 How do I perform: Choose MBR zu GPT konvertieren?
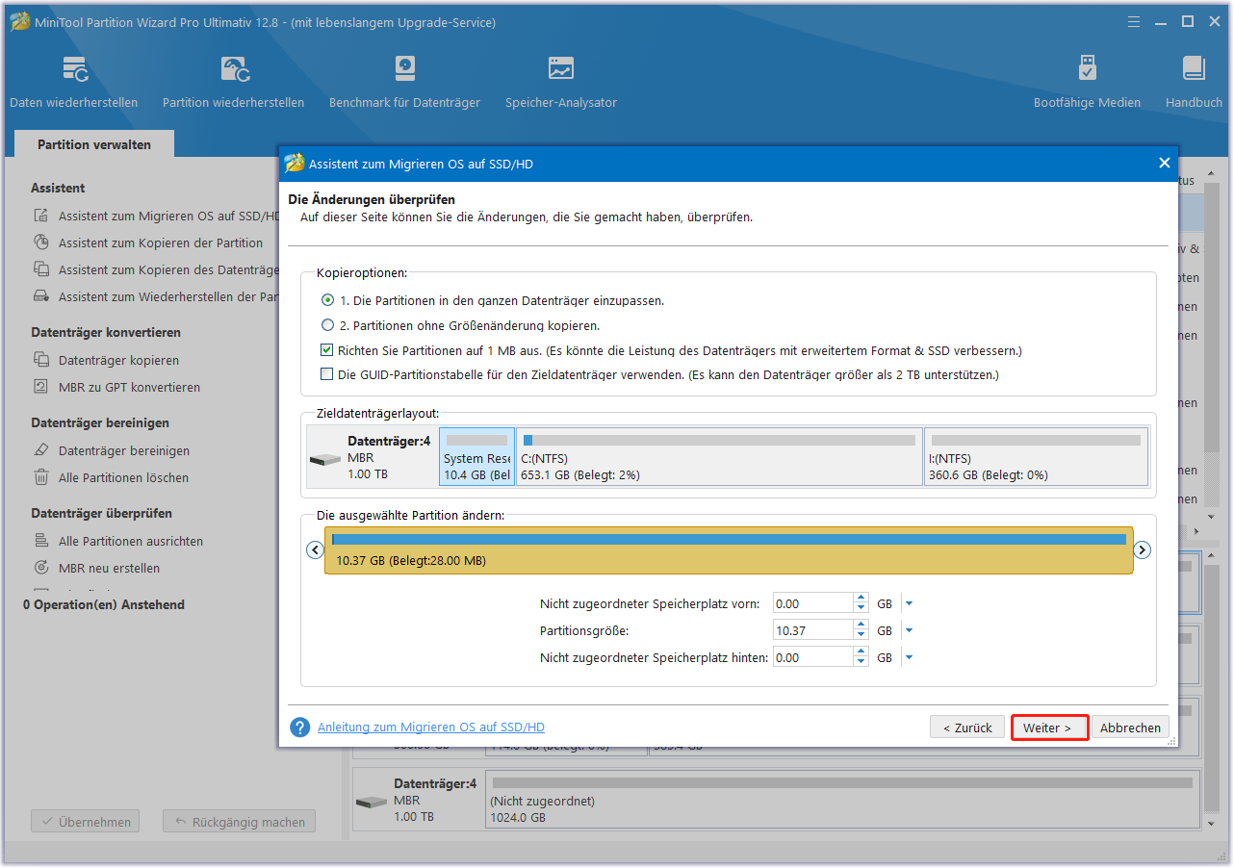130,387
